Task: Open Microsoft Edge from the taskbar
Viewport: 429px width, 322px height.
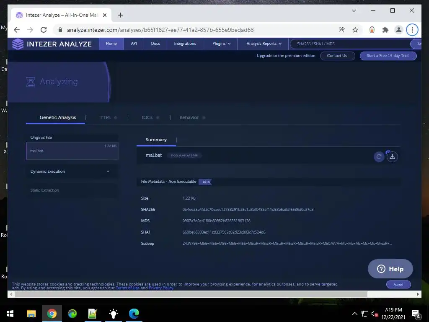Action: click(134, 314)
